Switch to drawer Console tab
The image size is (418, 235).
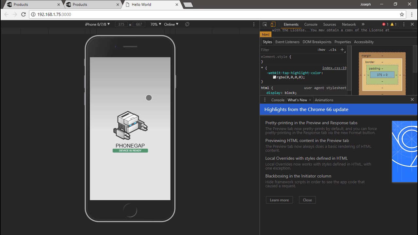pos(278,100)
